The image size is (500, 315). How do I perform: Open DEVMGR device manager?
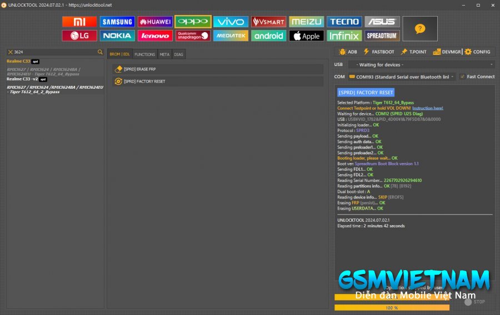tap(447, 52)
